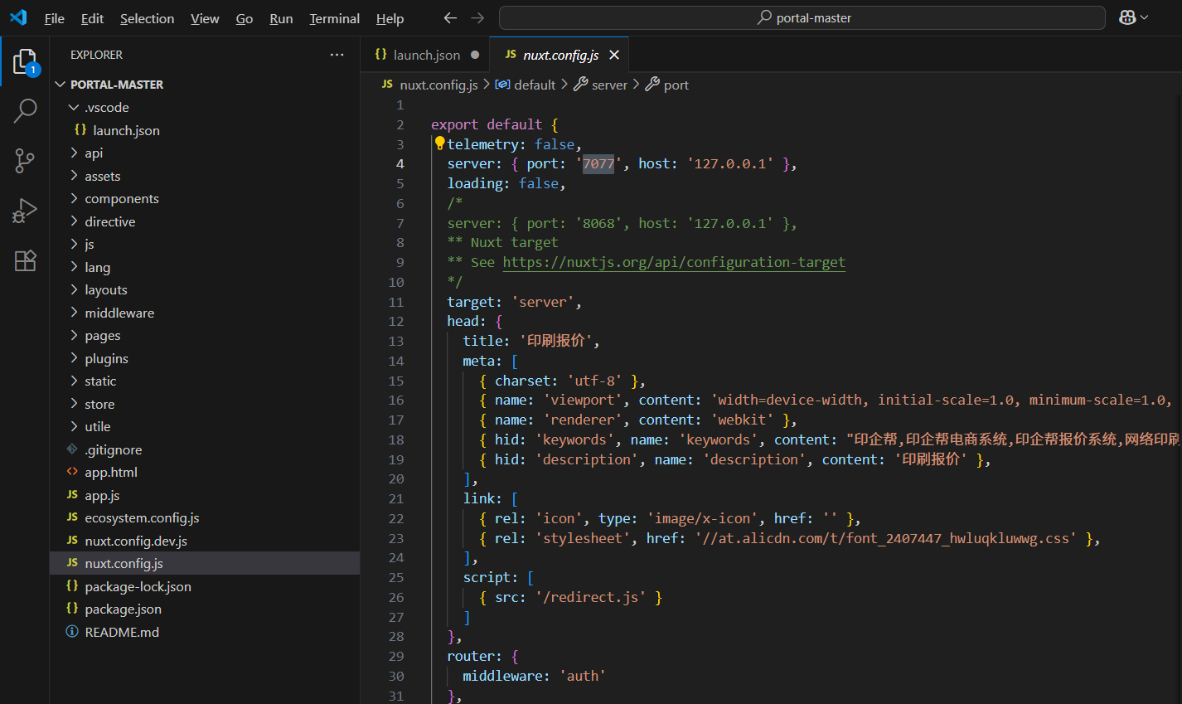Image resolution: width=1182 pixels, height=704 pixels.
Task: Open the Terminal menu
Action: (335, 18)
